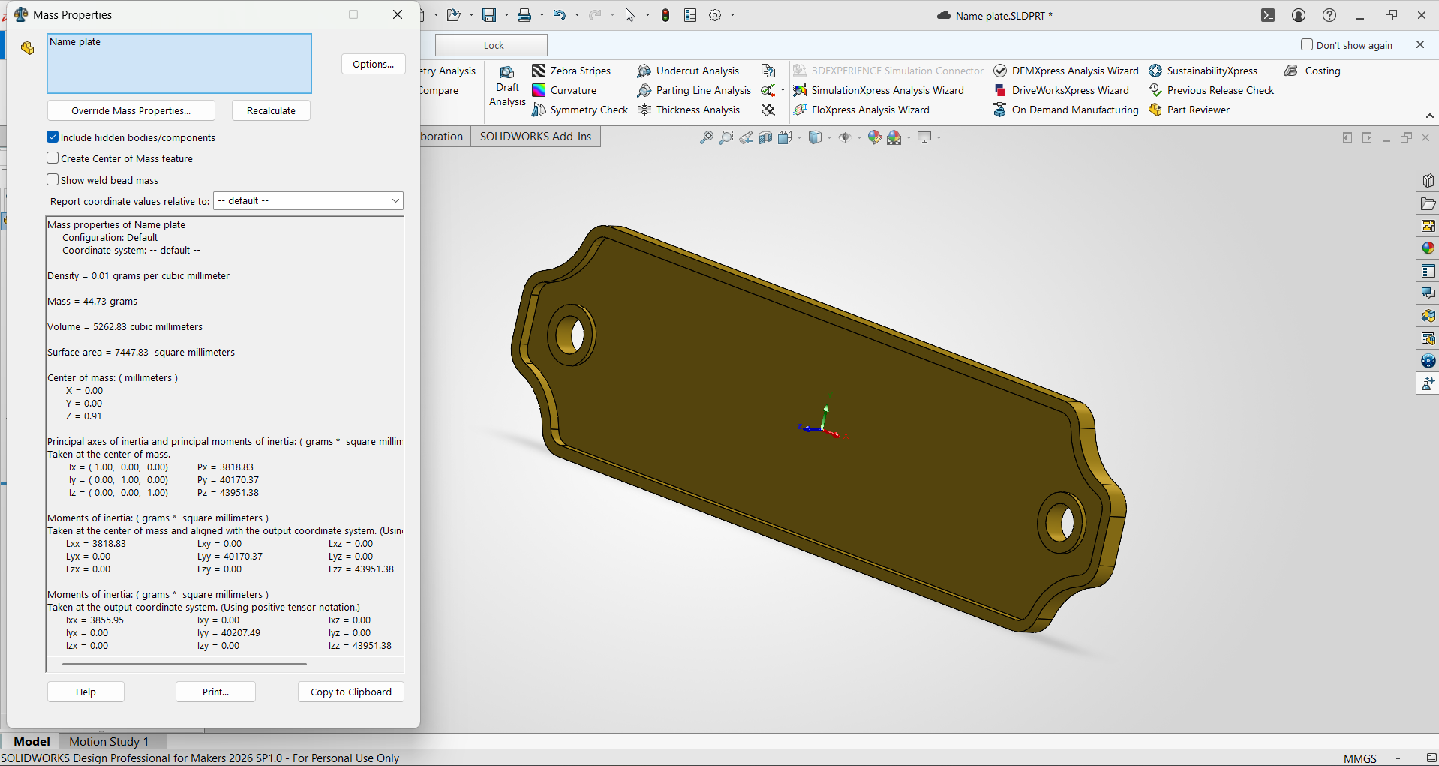Launch SustainabilityXpress
Screen dimensions: 1439x766
coord(1203,71)
